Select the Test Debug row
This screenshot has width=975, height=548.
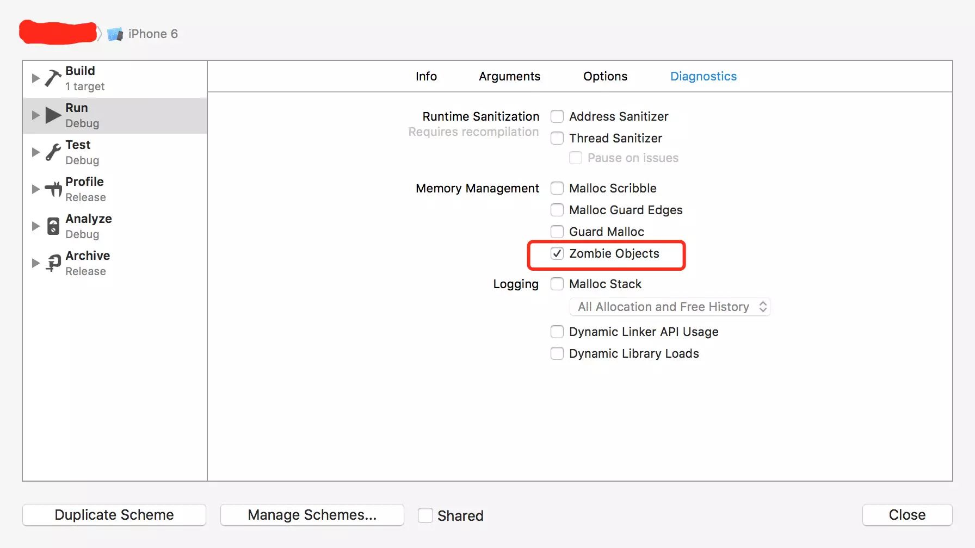click(x=115, y=152)
